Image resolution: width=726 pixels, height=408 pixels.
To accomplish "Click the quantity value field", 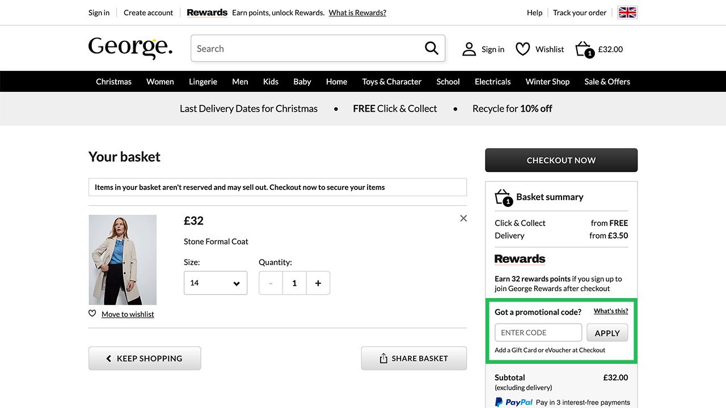I will pos(294,283).
